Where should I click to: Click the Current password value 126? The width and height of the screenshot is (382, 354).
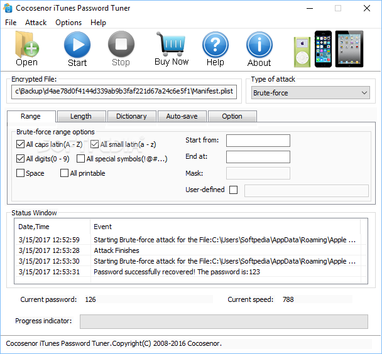90,299
